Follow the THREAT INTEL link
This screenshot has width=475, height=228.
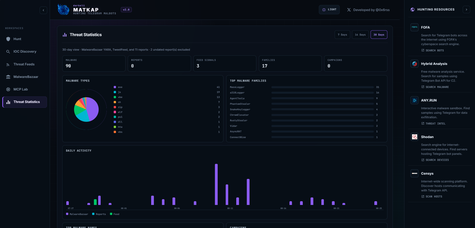click(434, 124)
